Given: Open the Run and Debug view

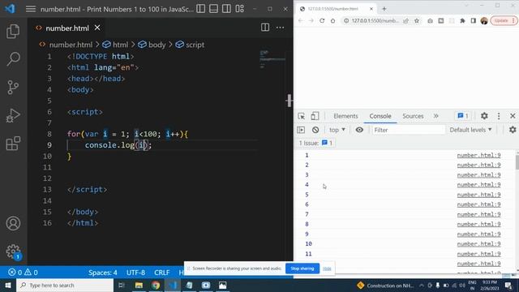Looking at the screenshot, I should tap(13, 115).
